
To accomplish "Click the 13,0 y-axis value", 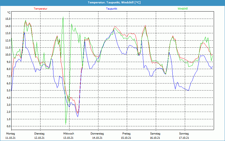I will click(8, 33).
